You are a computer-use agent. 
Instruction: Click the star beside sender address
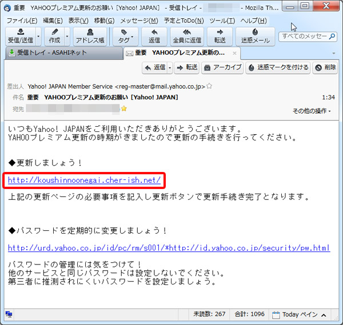(209, 86)
